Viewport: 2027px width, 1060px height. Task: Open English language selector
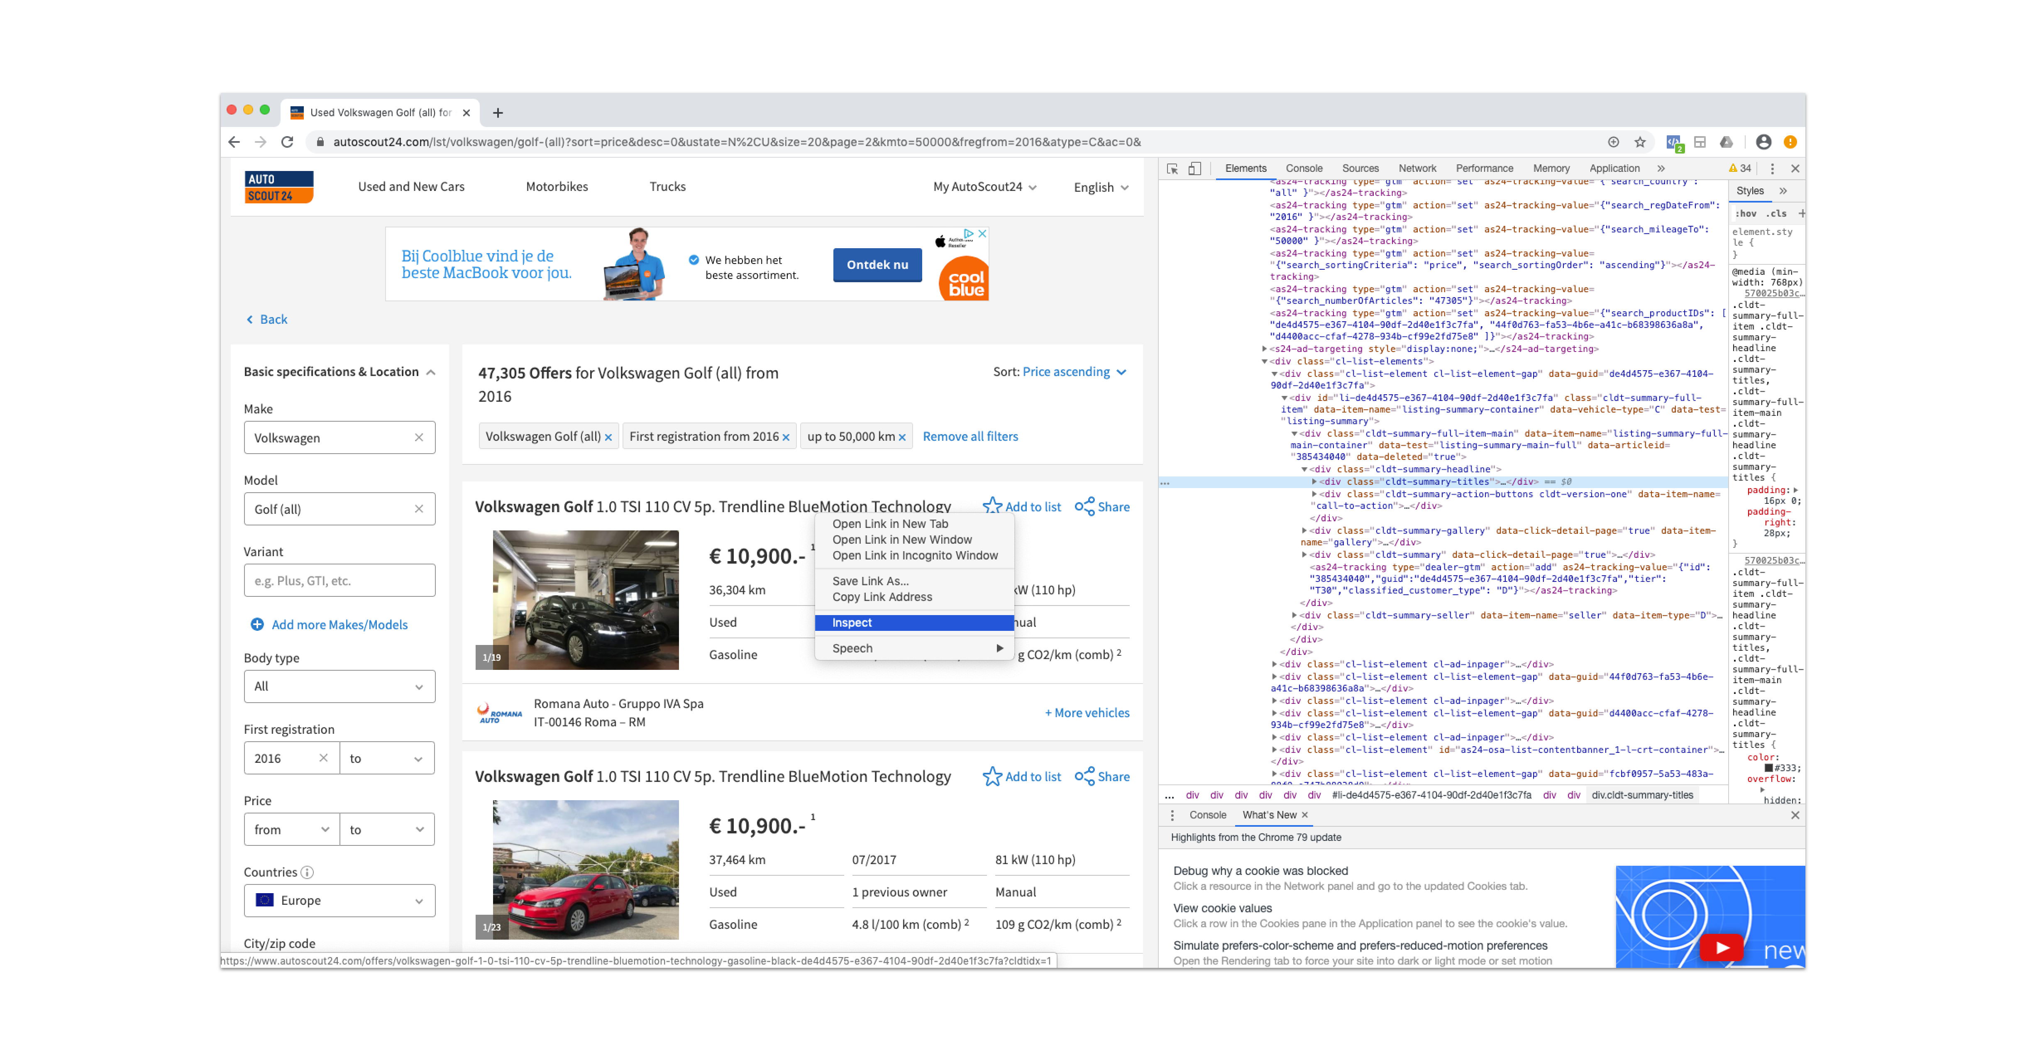1101,187
